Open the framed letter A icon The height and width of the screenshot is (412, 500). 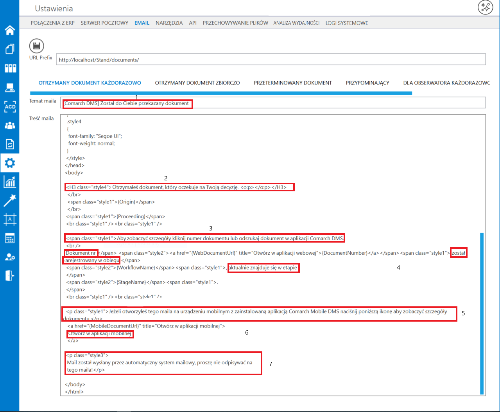pyautogui.click(x=10, y=219)
